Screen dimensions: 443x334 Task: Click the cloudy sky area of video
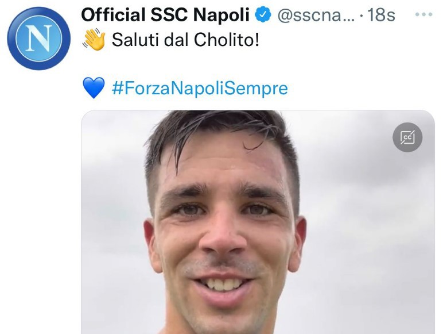[367, 212]
